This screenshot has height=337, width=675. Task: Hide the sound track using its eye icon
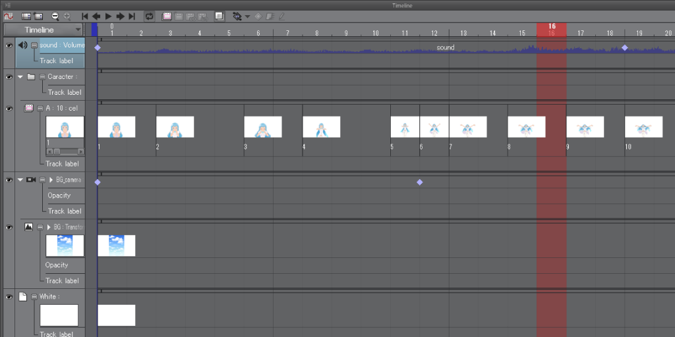click(x=9, y=45)
